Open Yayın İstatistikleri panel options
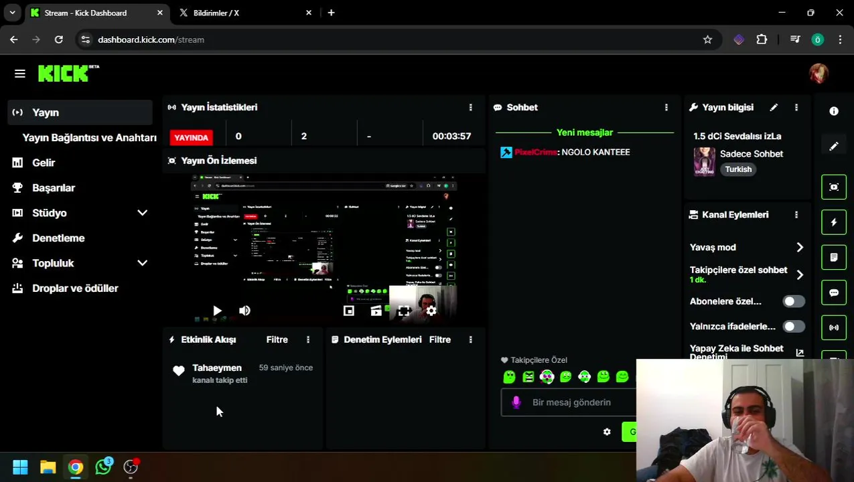This screenshot has width=854, height=482. click(x=470, y=107)
